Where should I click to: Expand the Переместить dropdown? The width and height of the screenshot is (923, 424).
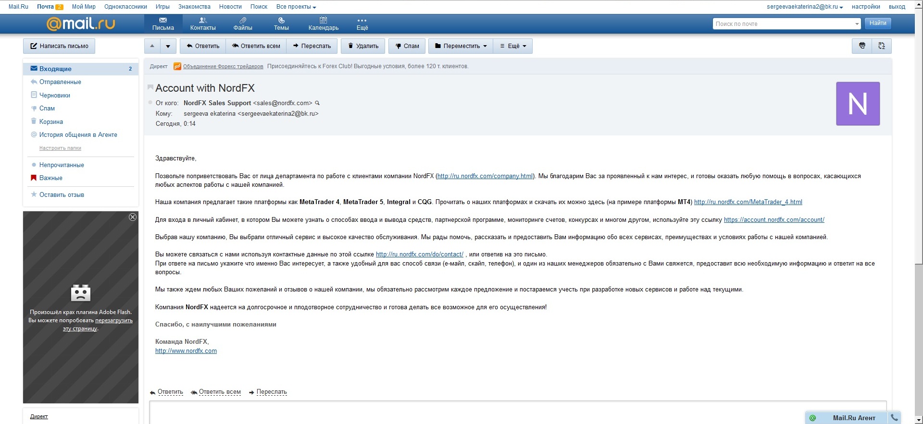(461, 46)
